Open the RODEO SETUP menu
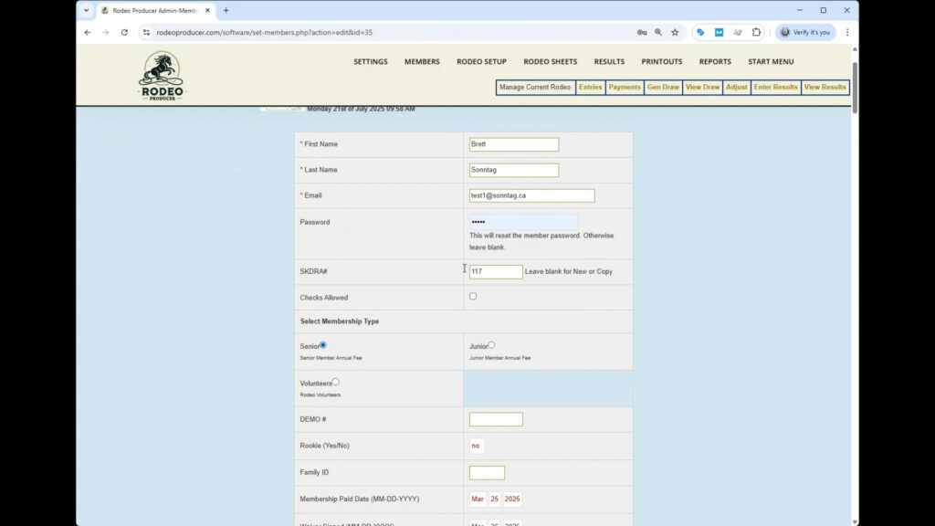935x526 pixels. click(481, 62)
